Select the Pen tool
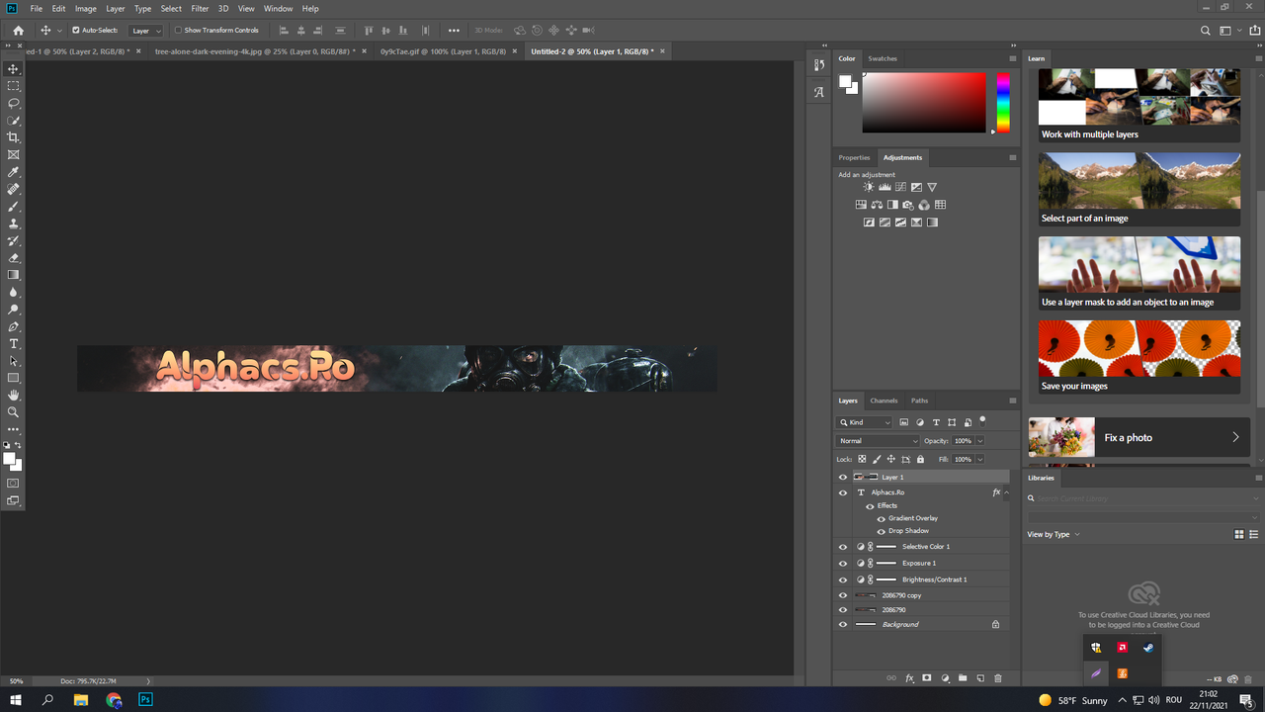Screen dimensions: 1265x712 [x=13, y=326]
